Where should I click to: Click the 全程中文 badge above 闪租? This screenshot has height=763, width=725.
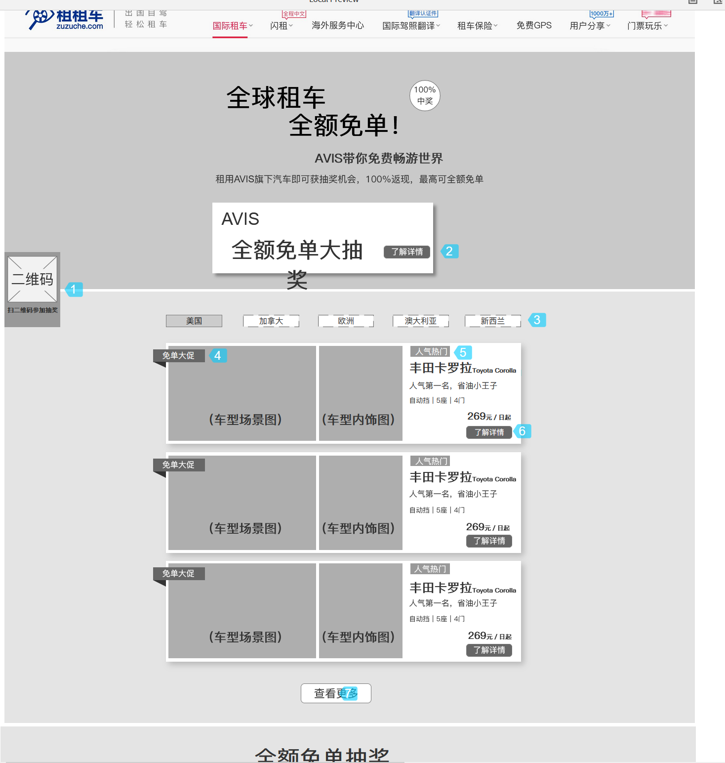(294, 14)
